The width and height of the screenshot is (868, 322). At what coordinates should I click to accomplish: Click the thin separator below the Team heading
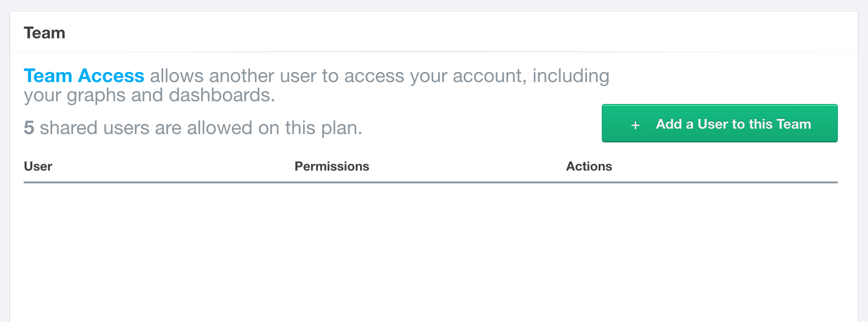(434, 52)
